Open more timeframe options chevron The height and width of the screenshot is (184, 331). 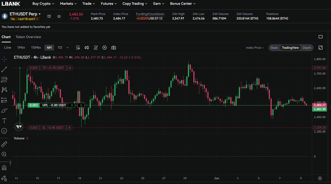68,48
